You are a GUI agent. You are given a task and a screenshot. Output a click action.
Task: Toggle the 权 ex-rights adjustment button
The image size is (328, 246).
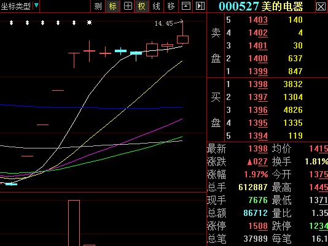pyautogui.click(x=142, y=6)
